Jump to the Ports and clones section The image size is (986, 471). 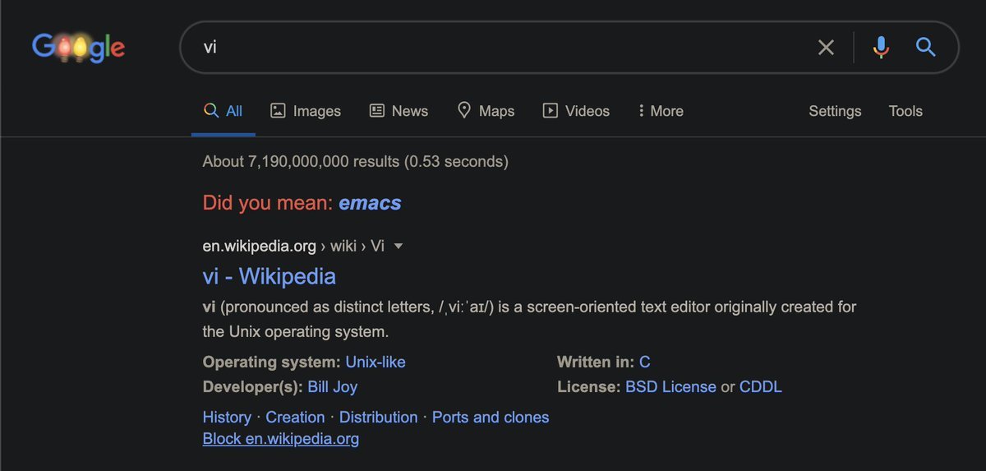(x=490, y=417)
